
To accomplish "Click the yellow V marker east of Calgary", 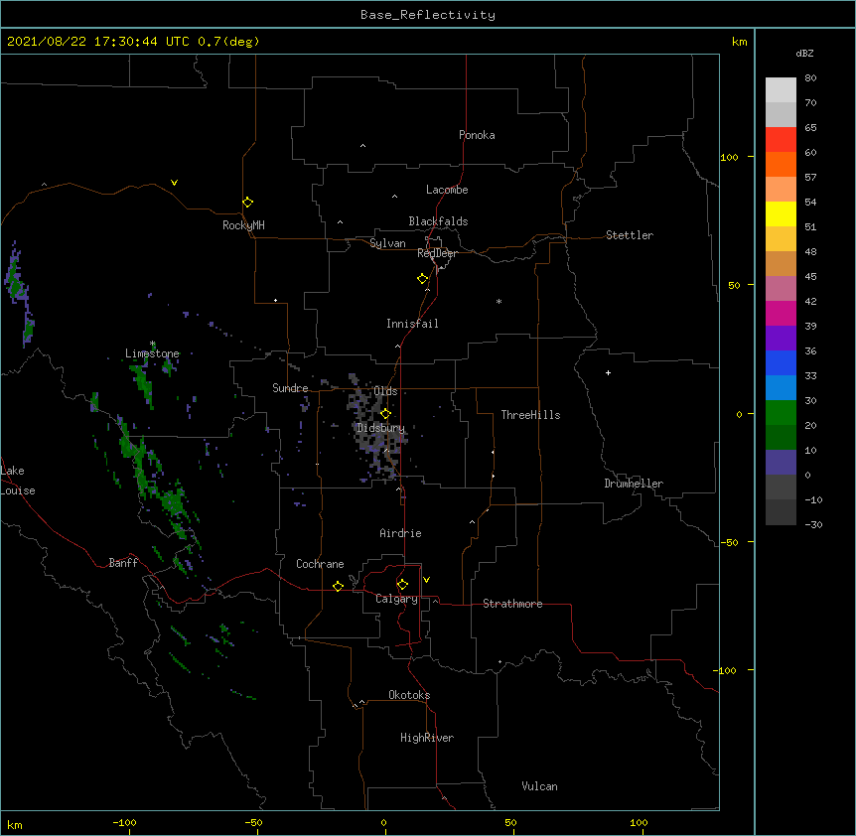I will tap(426, 579).
